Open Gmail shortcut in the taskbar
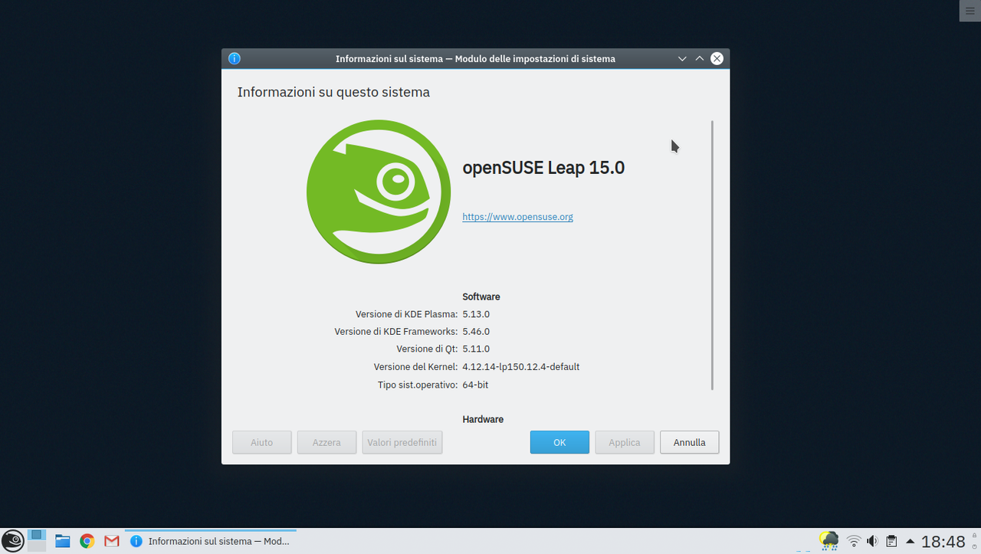 [x=112, y=541]
